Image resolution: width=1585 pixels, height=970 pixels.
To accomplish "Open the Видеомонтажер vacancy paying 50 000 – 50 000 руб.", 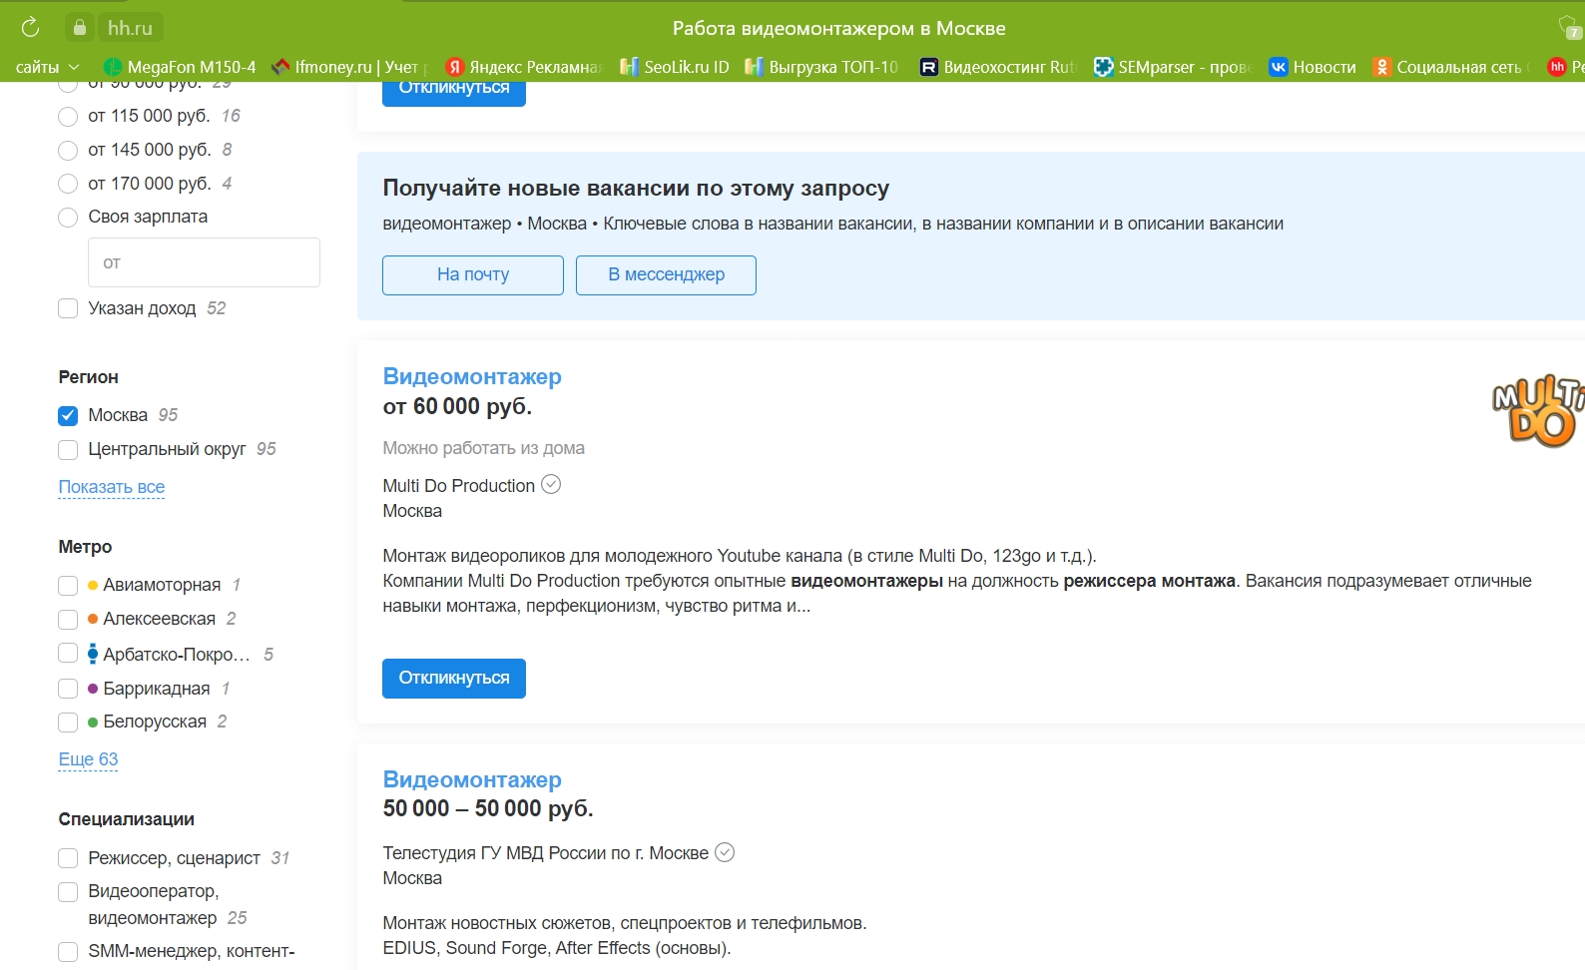I will point(472,779).
